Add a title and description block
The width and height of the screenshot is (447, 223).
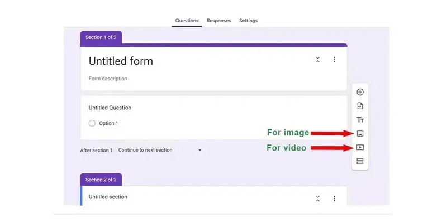click(x=360, y=120)
